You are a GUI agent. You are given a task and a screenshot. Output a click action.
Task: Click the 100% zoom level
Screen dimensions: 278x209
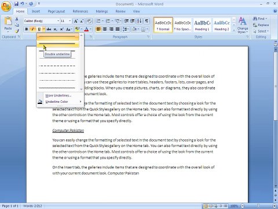click(x=234, y=206)
